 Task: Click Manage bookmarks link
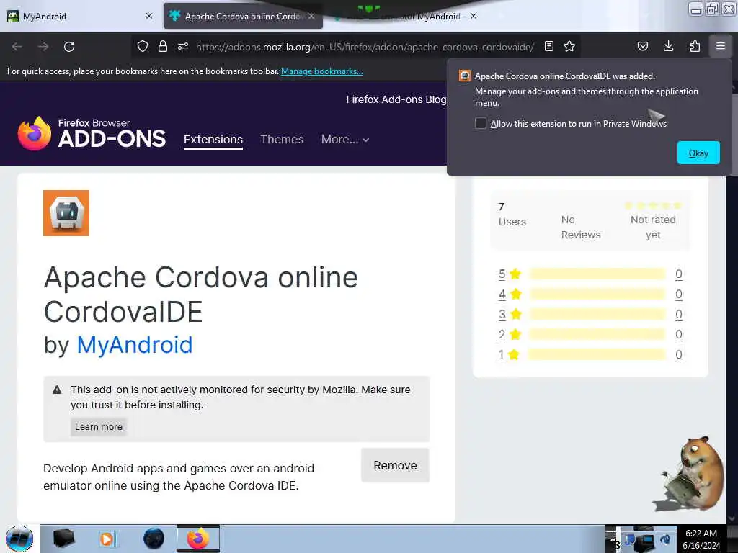click(x=322, y=71)
